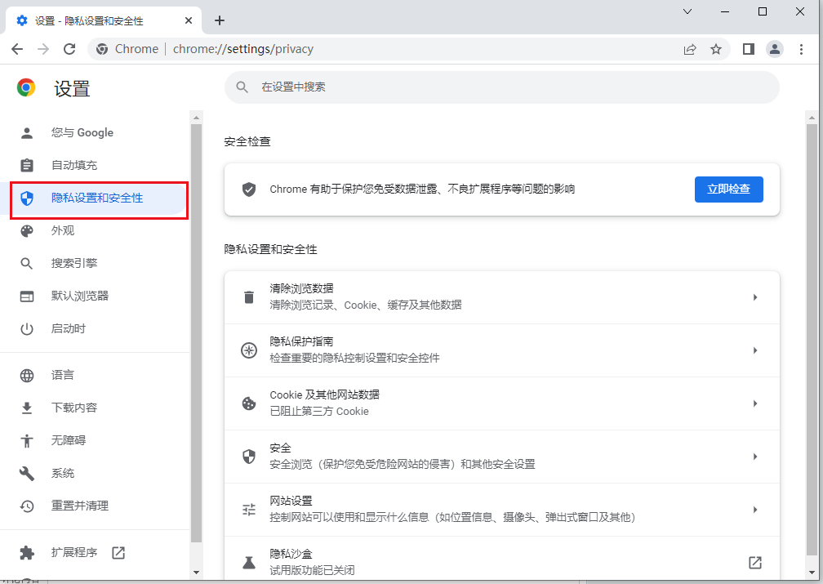The image size is (823, 584).
Task: Click the tab search chevron at top
Action: pyautogui.click(x=687, y=11)
